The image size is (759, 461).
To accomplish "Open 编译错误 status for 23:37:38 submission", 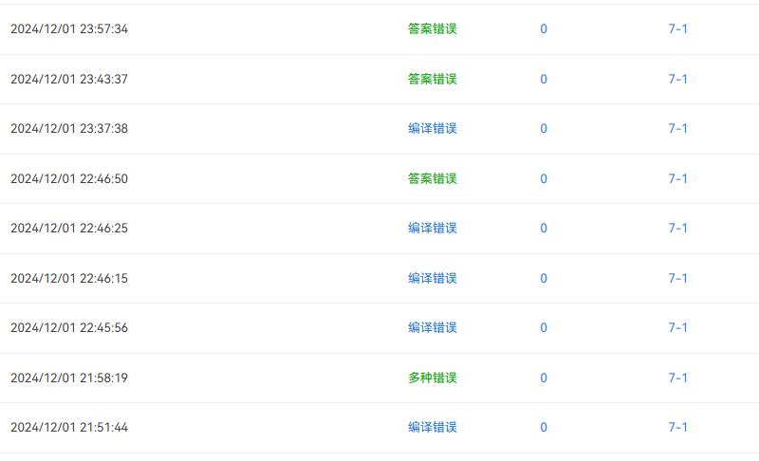I will pyautogui.click(x=433, y=129).
